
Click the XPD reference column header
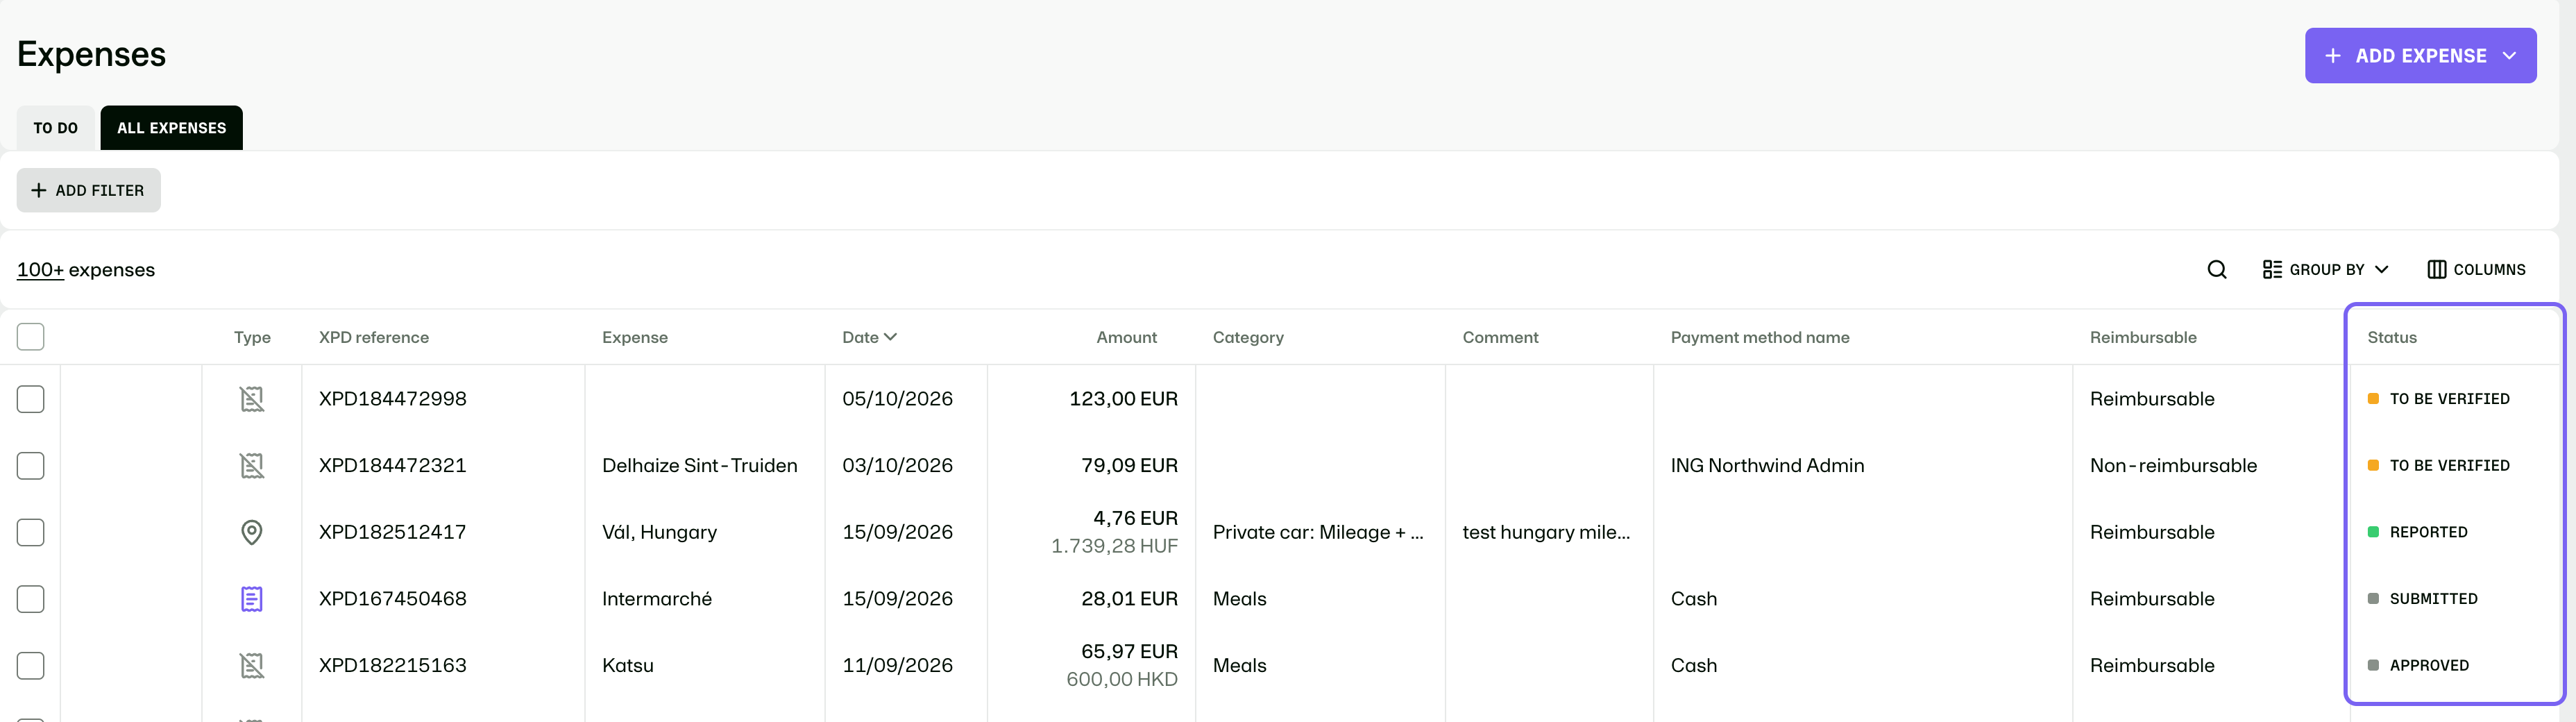[x=374, y=338]
